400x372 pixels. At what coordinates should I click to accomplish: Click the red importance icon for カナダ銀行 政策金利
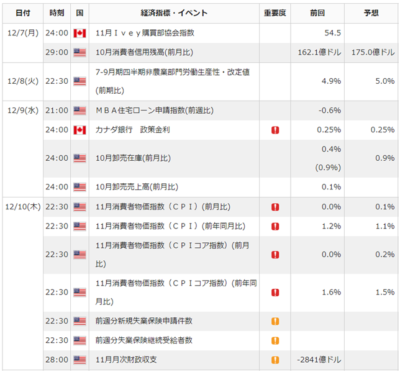[275, 130]
